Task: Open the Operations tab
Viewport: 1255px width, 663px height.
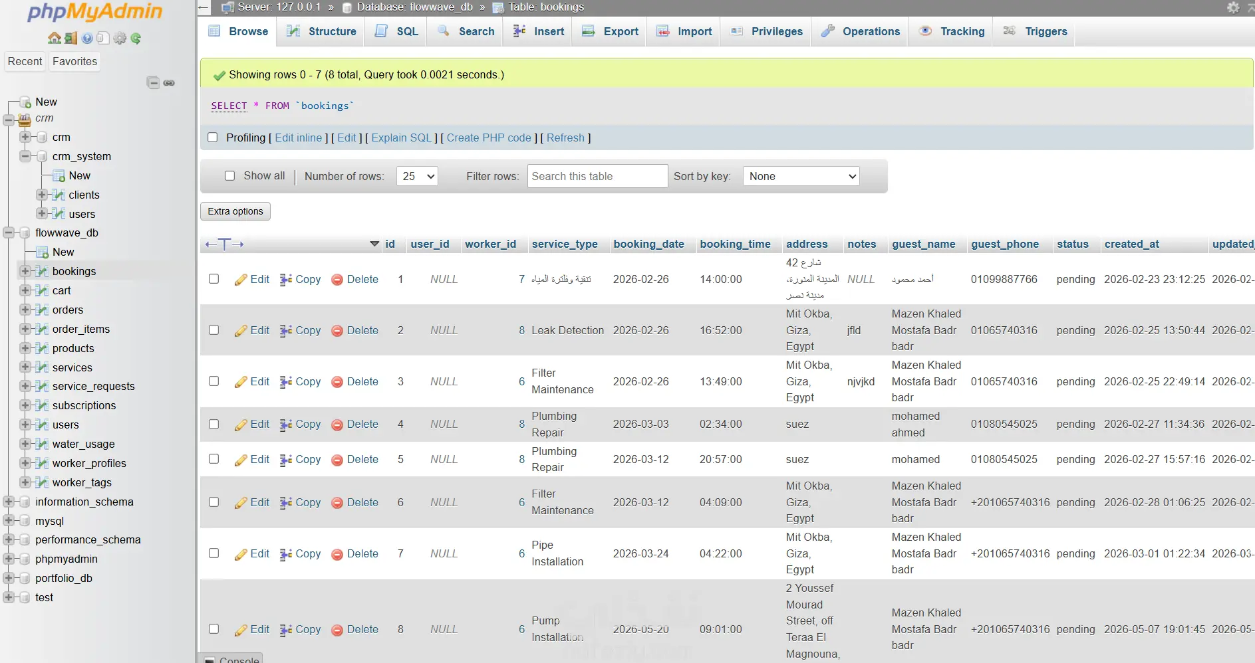Action: click(860, 31)
